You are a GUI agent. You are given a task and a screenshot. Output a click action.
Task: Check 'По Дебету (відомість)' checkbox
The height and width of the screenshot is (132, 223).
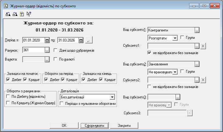pyautogui.click(x=8, y=97)
